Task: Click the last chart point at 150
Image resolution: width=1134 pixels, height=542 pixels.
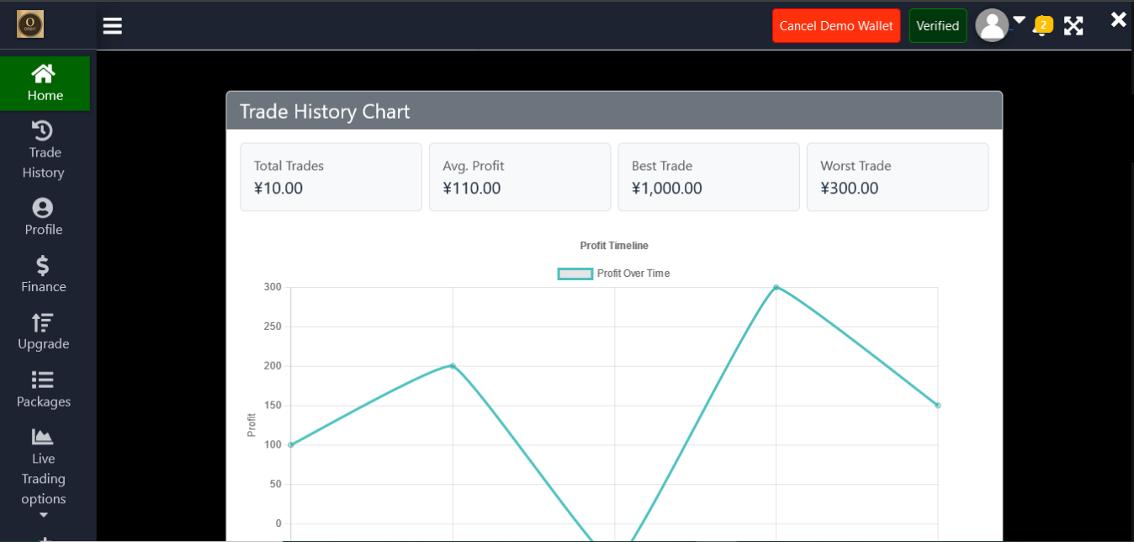Action: (x=938, y=406)
